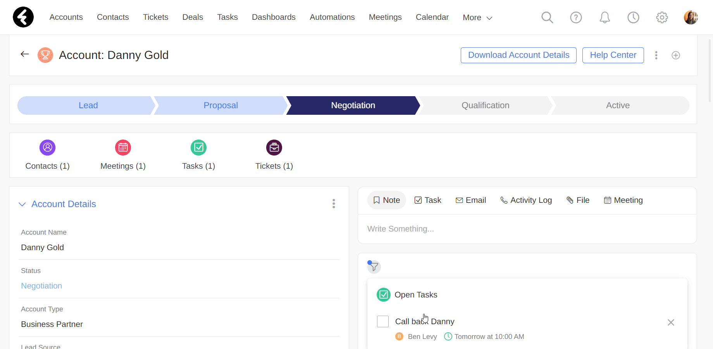Open the header three-dot options menu
The width and height of the screenshot is (713, 349).
[656, 55]
